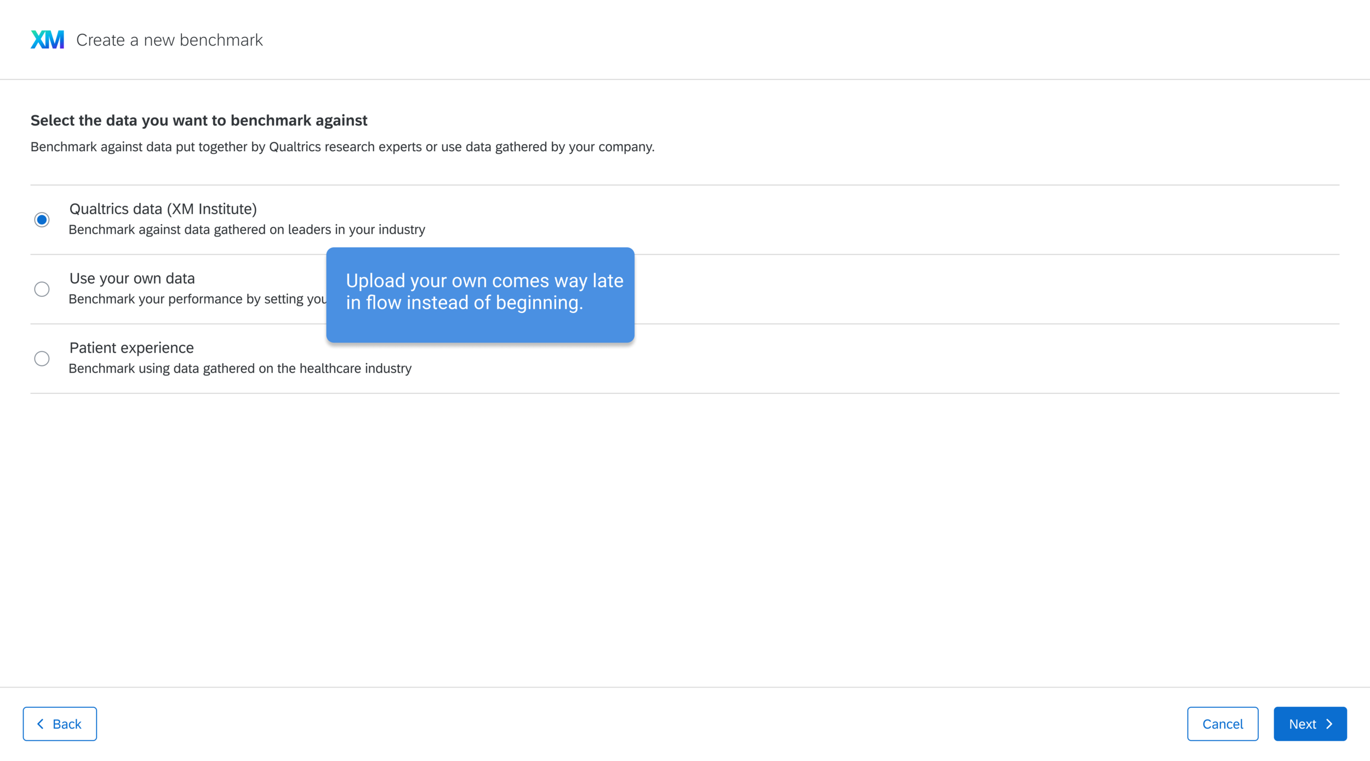Image resolution: width=1370 pixels, height=761 pixels.
Task: Click the 'Qualtrics data (XM Institute)' option label
Action: [x=163, y=209]
